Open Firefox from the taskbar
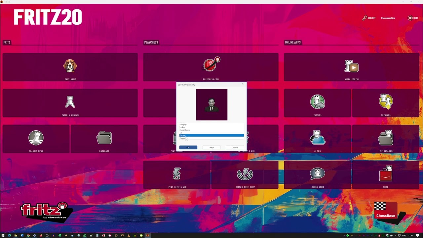 click(x=41, y=235)
